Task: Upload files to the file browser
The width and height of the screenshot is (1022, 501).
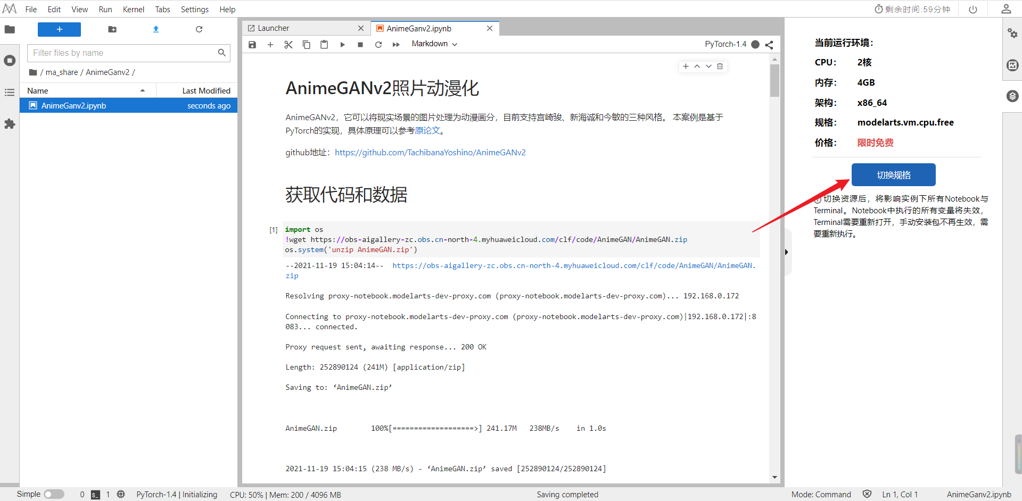Action: [156, 29]
